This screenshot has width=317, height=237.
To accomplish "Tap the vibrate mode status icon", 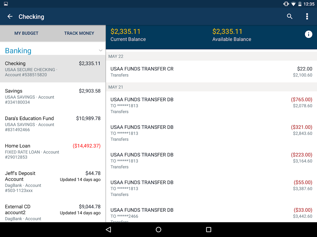I will (286, 4).
